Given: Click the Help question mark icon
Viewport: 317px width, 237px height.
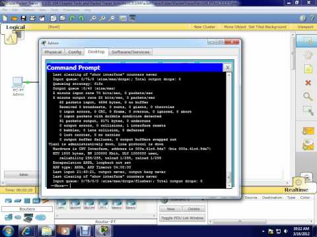Looking at the screenshot, I should coord(312,18).
